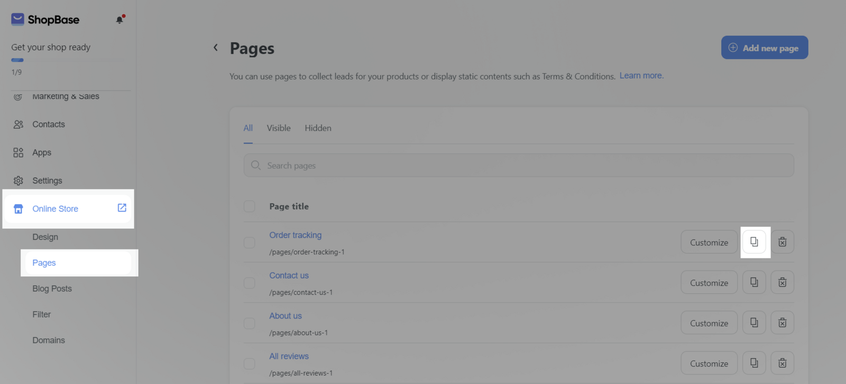Screen dimensions: 846x384
Task: Click the ShopBase logo
Action: coord(45,20)
